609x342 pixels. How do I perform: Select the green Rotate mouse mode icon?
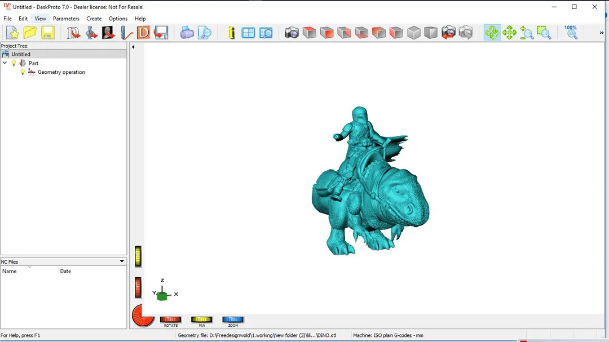click(492, 33)
